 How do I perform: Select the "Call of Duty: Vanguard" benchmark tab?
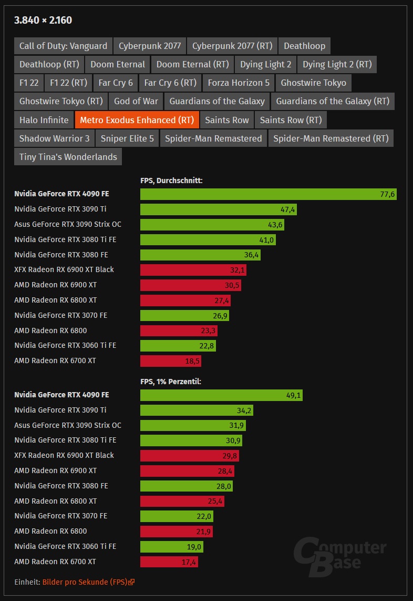(63, 46)
